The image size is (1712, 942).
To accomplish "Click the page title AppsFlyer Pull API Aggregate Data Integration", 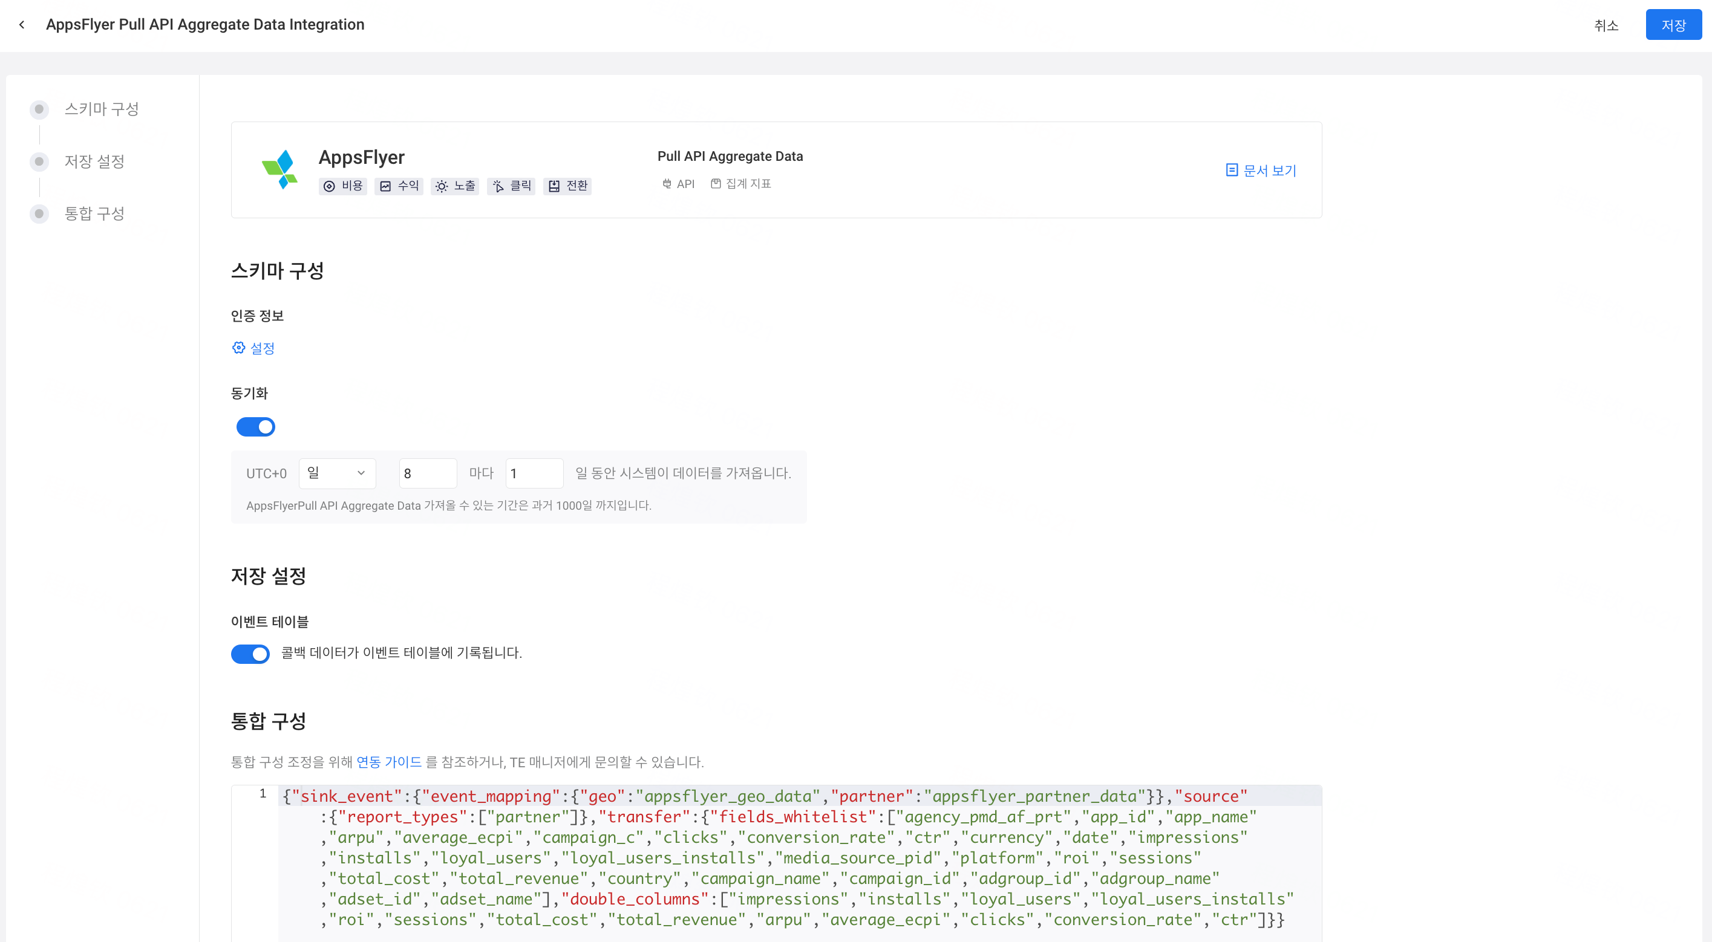I will pos(204,25).
